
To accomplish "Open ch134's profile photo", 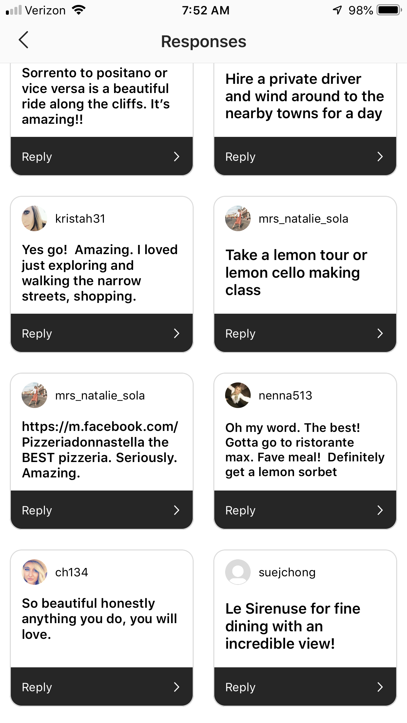I will pos(34,572).
